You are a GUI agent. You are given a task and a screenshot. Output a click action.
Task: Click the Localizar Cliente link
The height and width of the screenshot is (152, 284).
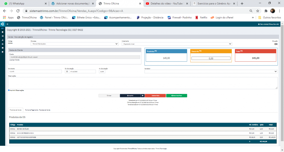14,60
